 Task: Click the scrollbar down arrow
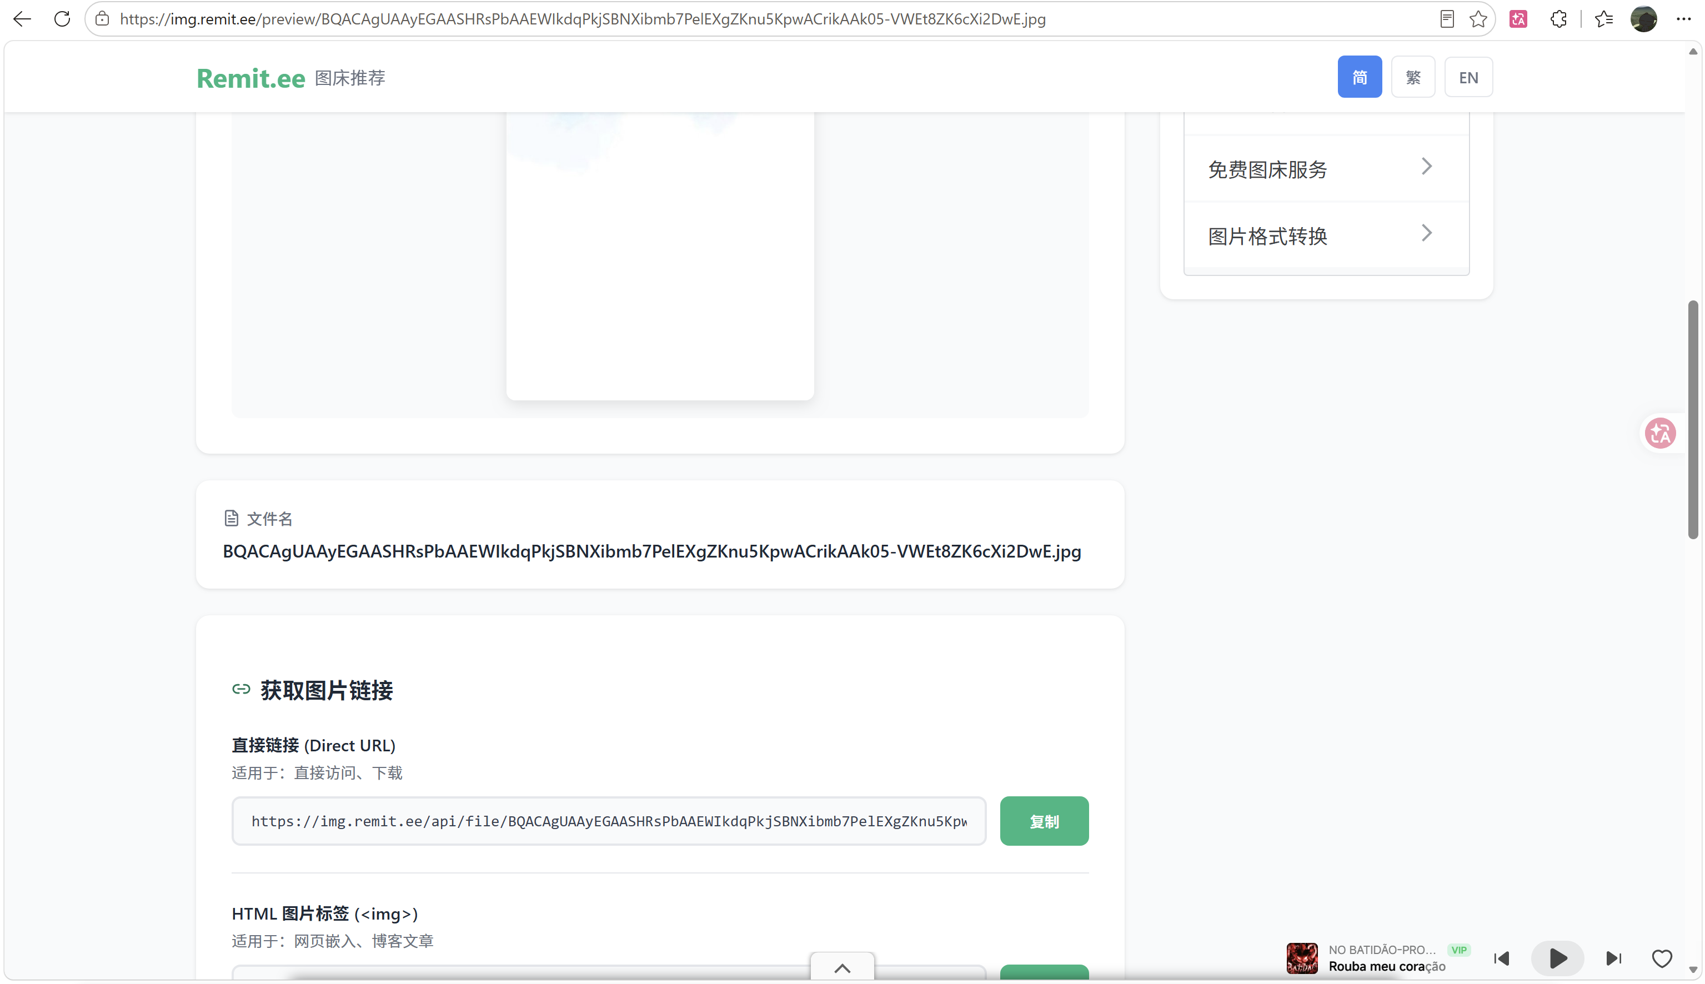click(1693, 969)
